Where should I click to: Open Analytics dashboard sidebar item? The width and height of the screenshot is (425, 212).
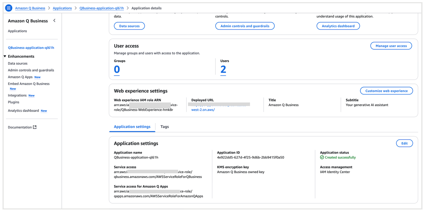tap(23, 111)
